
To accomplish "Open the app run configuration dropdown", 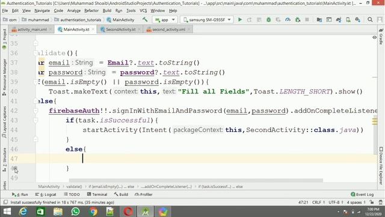I will (165, 20).
